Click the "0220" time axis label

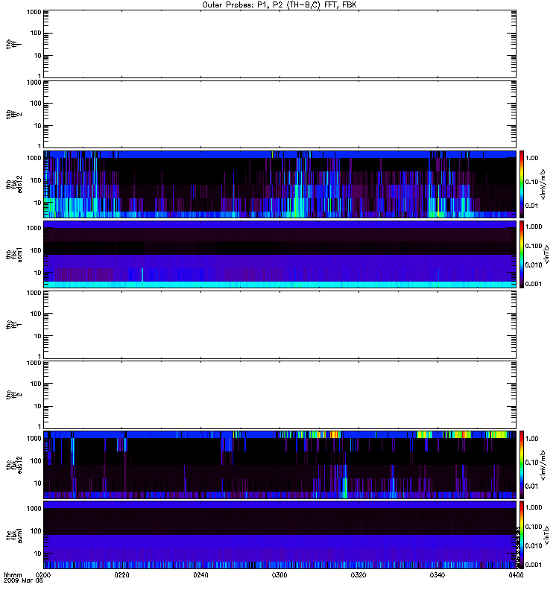click(x=121, y=575)
